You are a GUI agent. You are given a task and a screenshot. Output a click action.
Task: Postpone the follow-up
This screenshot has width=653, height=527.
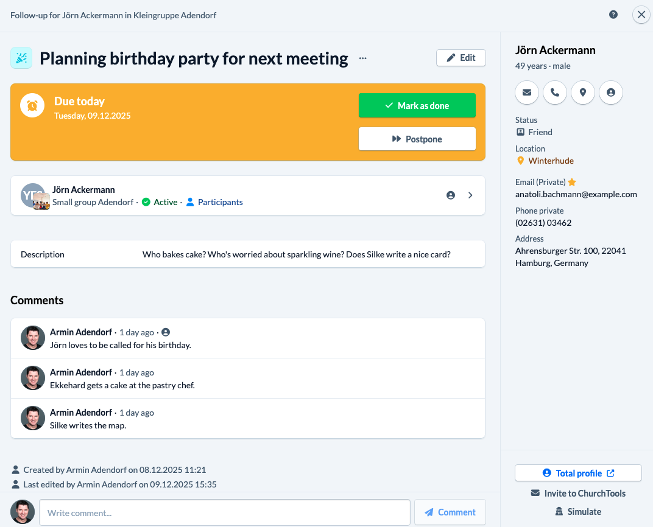[x=417, y=139]
